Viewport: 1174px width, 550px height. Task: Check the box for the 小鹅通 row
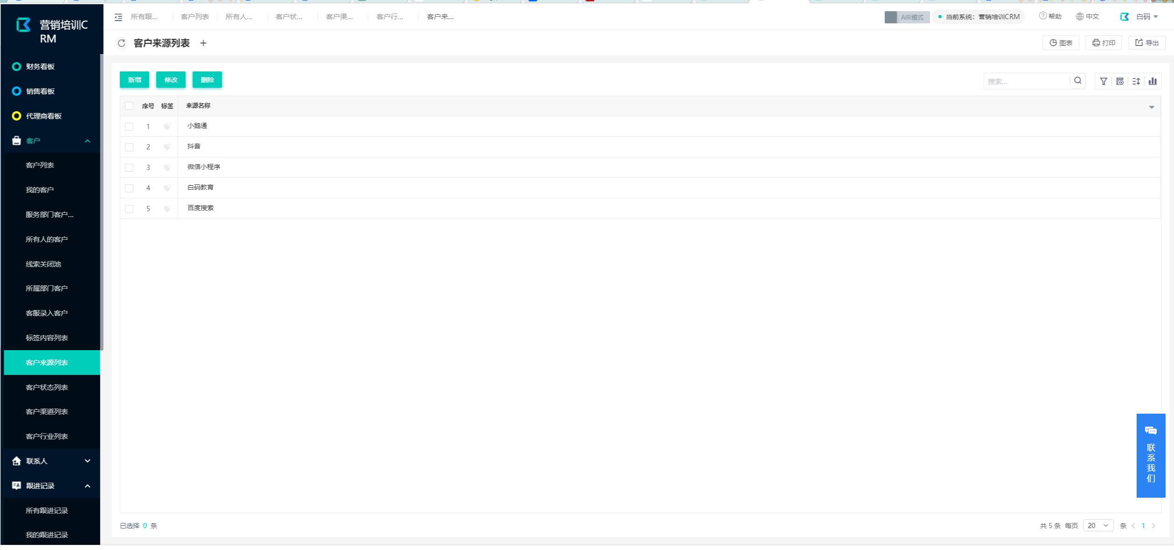click(129, 127)
